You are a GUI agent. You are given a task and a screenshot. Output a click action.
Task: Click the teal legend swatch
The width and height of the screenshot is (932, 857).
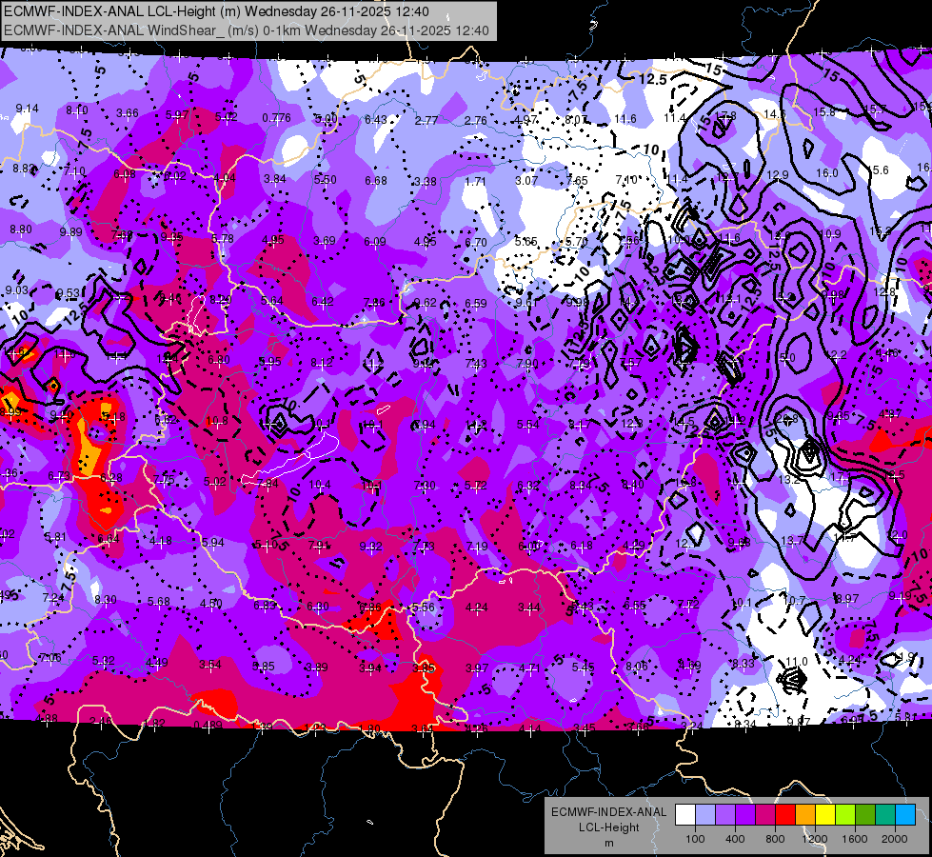click(885, 815)
